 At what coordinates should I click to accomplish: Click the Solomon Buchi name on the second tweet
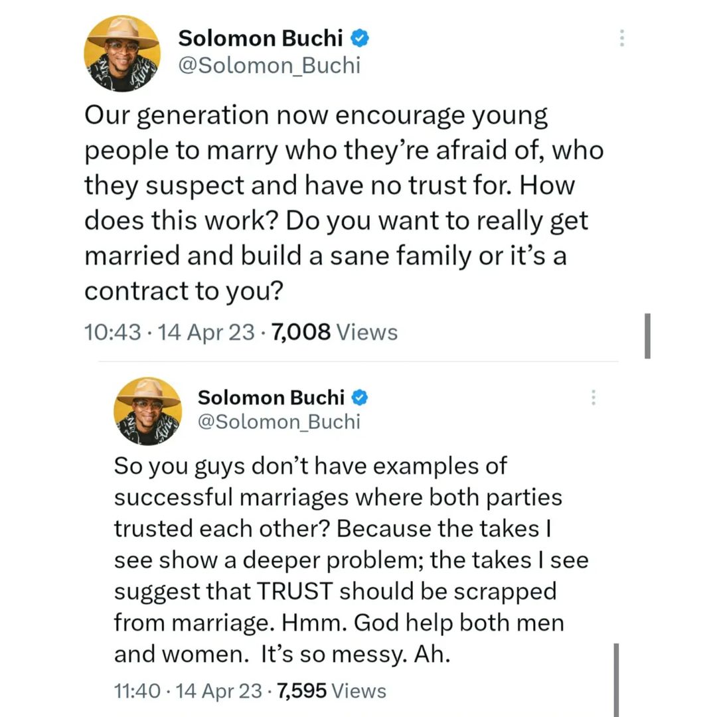pyautogui.click(x=271, y=398)
